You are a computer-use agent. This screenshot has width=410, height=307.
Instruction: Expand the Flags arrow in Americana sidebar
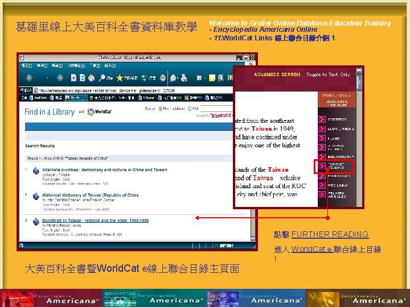[x=322, y=138]
